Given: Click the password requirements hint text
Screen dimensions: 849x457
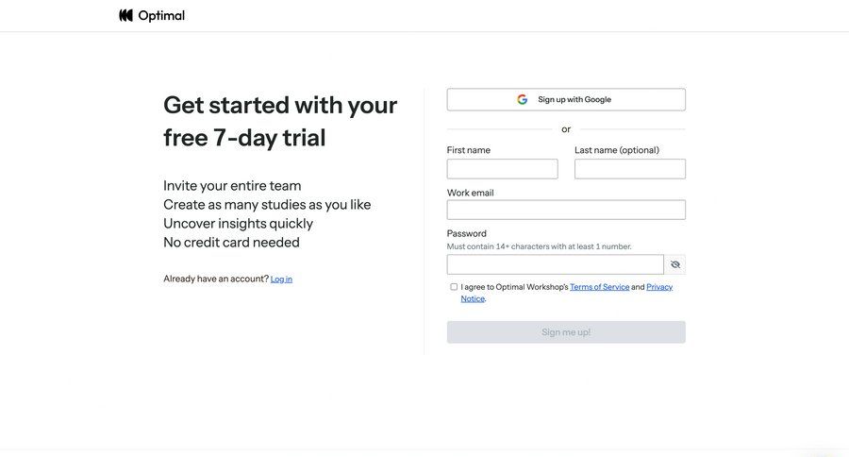Looking at the screenshot, I should [539, 246].
